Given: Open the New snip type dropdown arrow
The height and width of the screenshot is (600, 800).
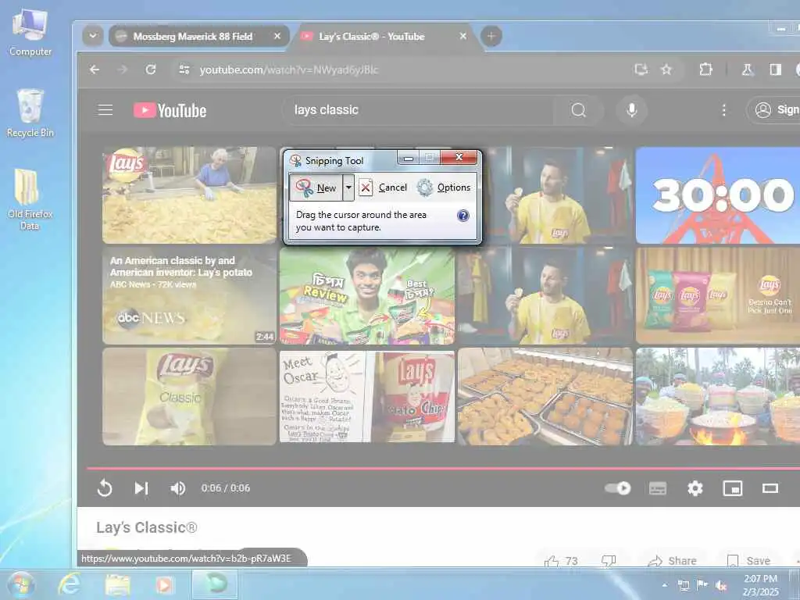Looking at the screenshot, I should 348,187.
